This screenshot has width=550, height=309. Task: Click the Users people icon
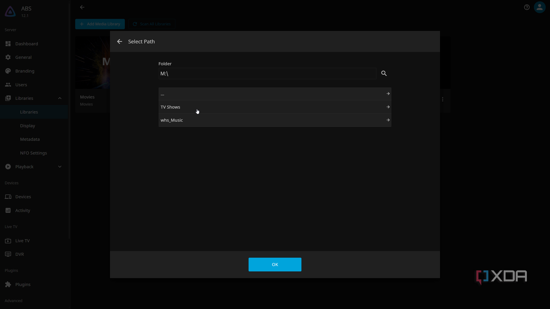click(8, 85)
